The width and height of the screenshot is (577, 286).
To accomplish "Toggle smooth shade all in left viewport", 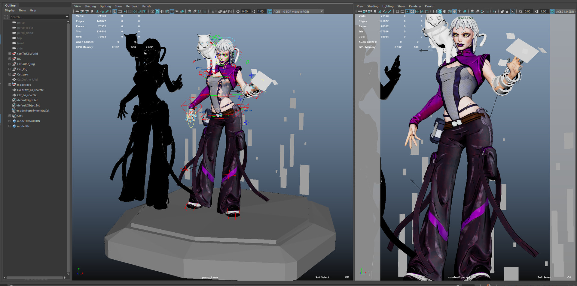I will click(157, 11).
